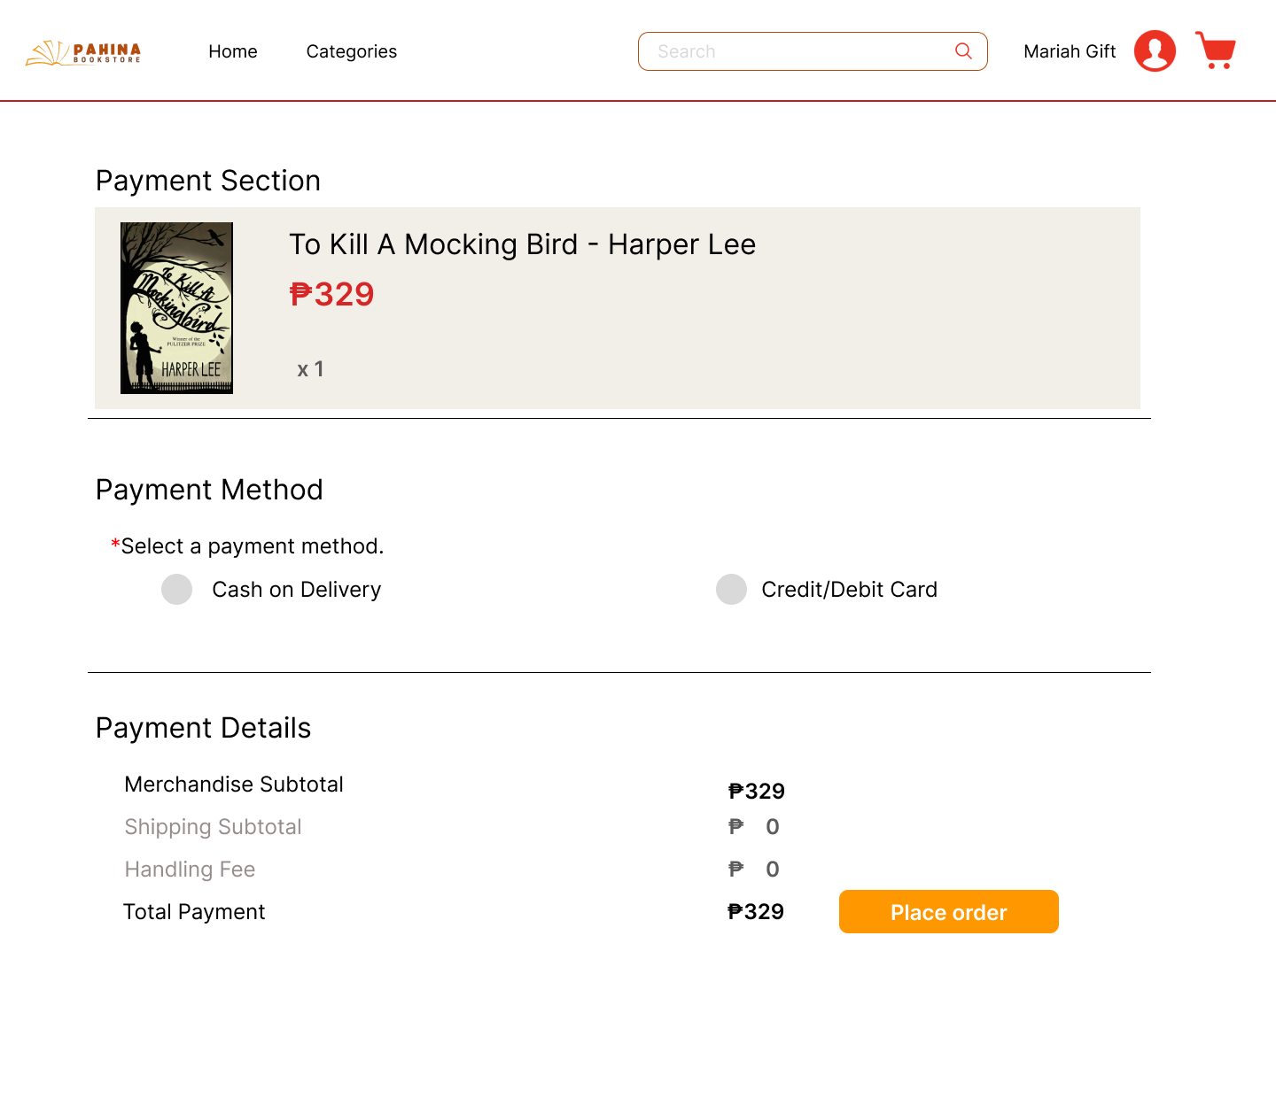Click the book title To Kill A Mocking Bird - Harper Lee

click(523, 244)
